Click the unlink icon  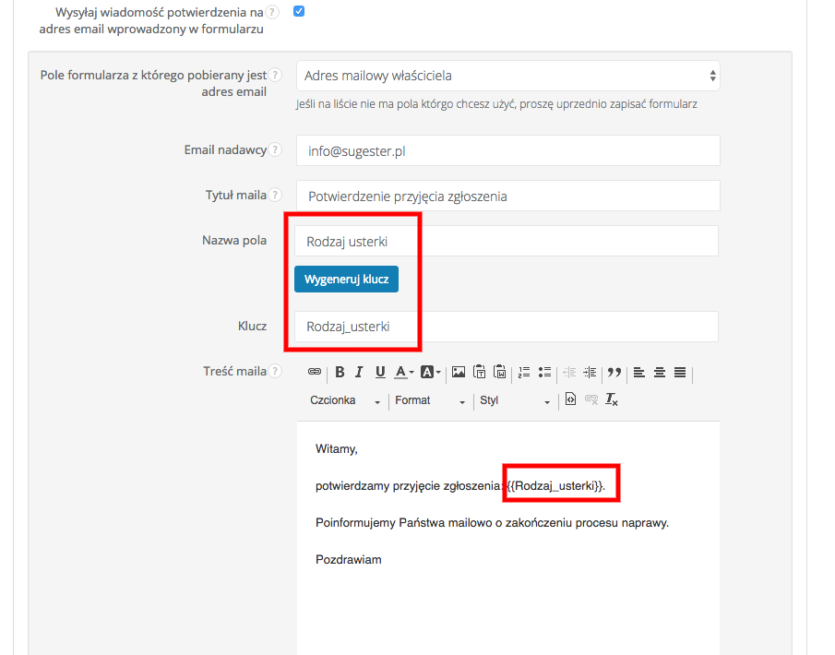click(x=591, y=399)
